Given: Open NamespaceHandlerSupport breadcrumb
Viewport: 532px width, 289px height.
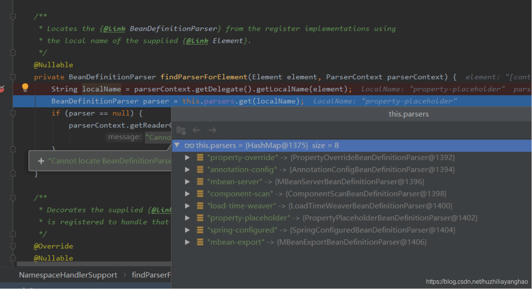Looking at the screenshot, I should [68, 275].
